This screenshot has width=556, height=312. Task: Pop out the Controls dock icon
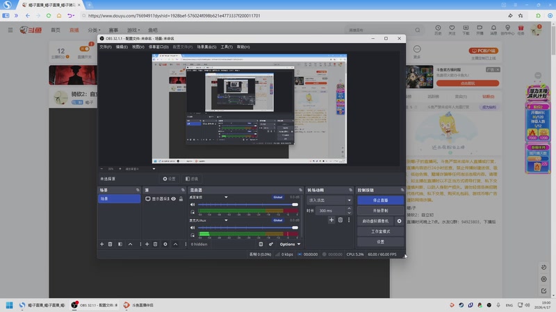[x=402, y=190]
